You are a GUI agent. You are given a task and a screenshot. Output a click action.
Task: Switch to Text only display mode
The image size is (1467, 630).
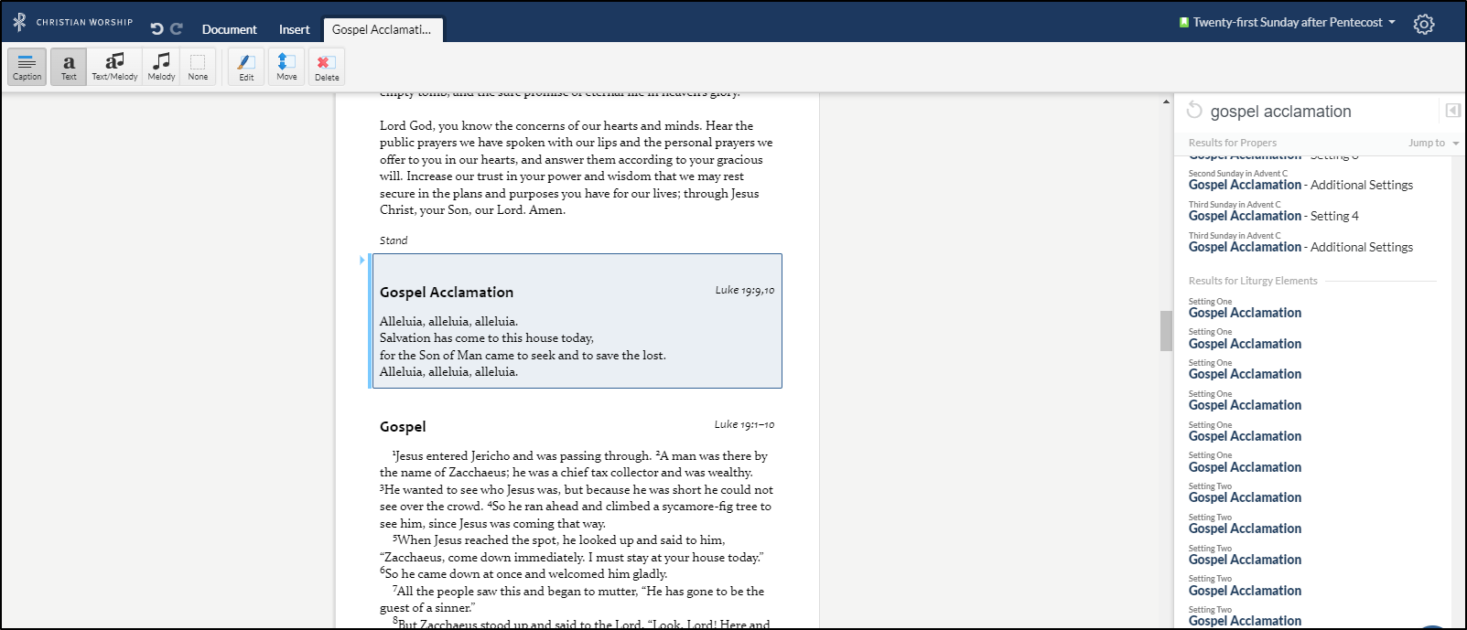[x=69, y=67]
